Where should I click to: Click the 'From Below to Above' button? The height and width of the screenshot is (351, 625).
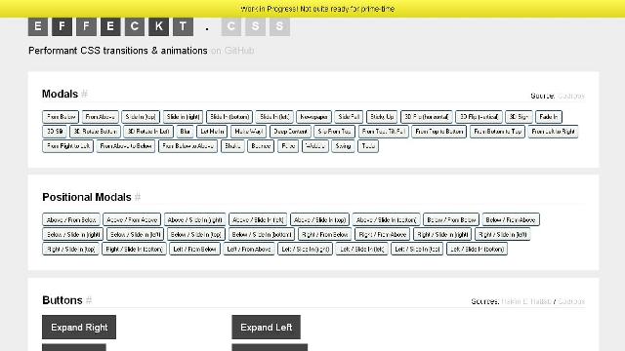coord(187,146)
